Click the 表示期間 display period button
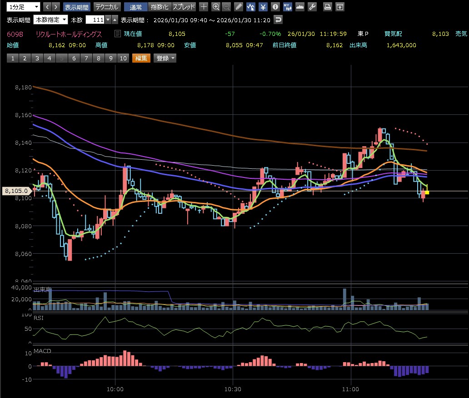Viewport: 469px width, 398px height. 76,7
